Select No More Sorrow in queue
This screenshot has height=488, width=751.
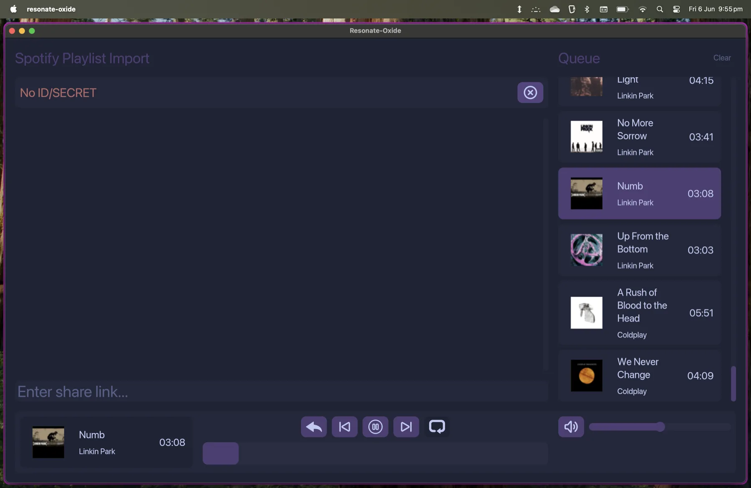click(x=639, y=137)
